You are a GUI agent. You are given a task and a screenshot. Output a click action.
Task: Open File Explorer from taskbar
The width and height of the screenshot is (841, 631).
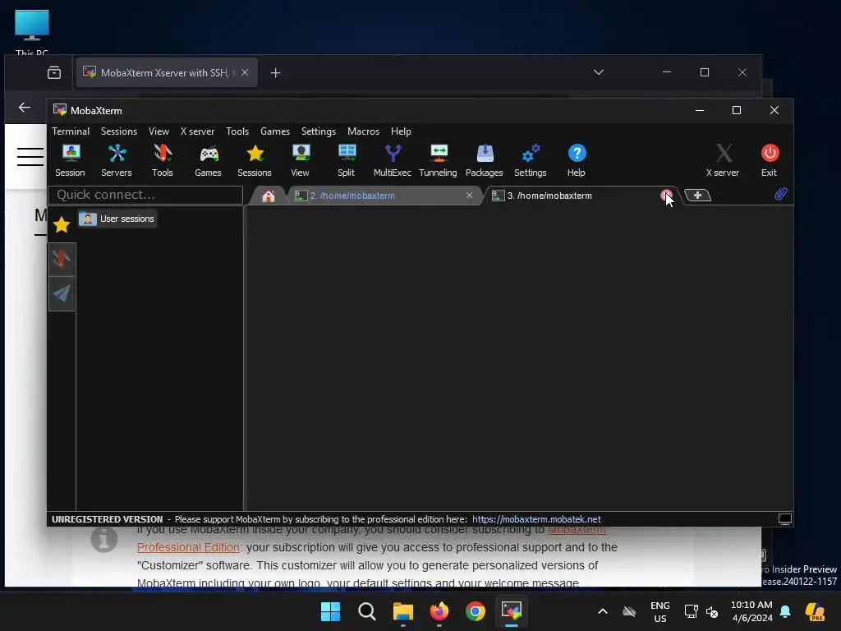(402, 611)
